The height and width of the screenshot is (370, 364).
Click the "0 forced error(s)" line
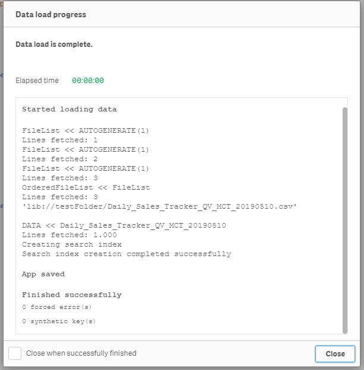57,307
